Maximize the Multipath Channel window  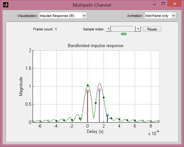[163, 4]
